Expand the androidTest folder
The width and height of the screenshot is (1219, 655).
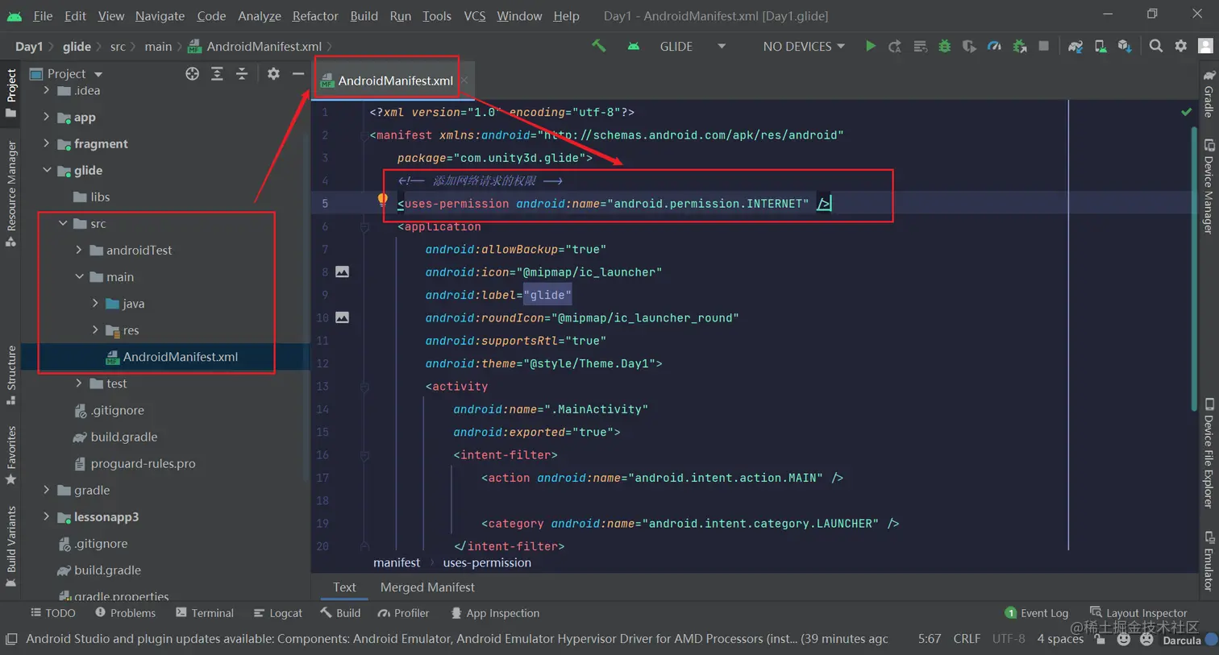coord(78,250)
